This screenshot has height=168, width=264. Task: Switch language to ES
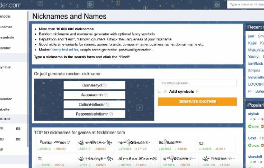(x=18, y=129)
